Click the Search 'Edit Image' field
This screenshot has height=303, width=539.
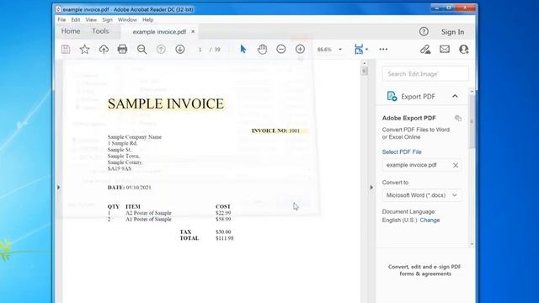[x=425, y=73]
